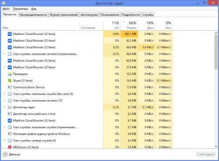Open the Файл menu
Screen dimensions: 219x161
pos(6,9)
